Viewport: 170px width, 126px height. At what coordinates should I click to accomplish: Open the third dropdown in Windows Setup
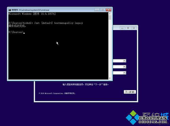point(124,73)
